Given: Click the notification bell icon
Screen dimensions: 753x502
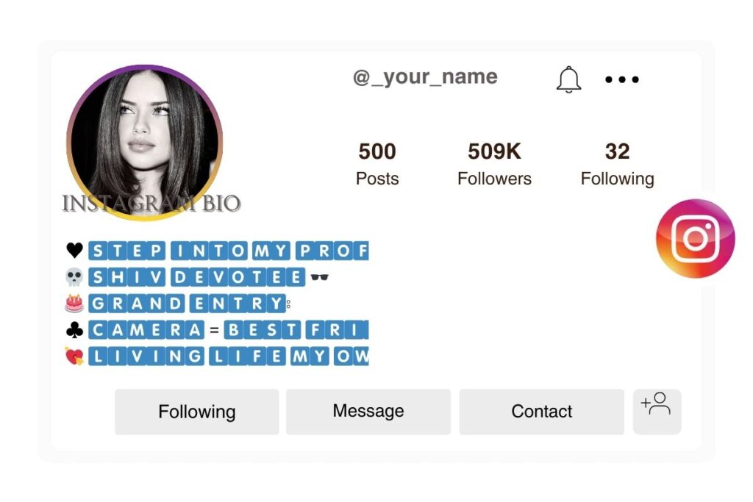Looking at the screenshot, I should [568, 79].
